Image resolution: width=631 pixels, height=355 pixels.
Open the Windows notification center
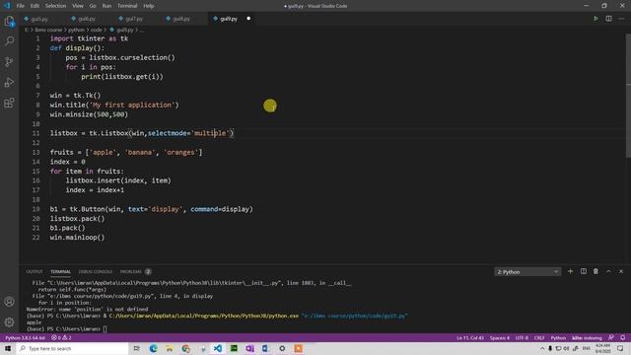(x=620, y=348)
